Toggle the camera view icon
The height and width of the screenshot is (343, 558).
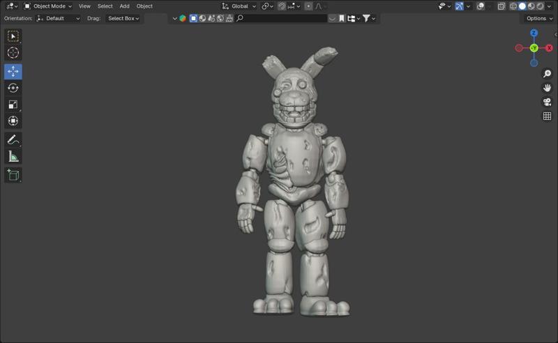point(548,102)
